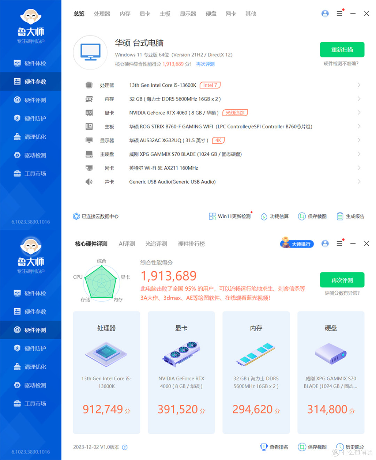The width and height of the screenshot is (376, 460).
Task: Select 硬件评测 in the lower window sidebar
Action: 31,330
